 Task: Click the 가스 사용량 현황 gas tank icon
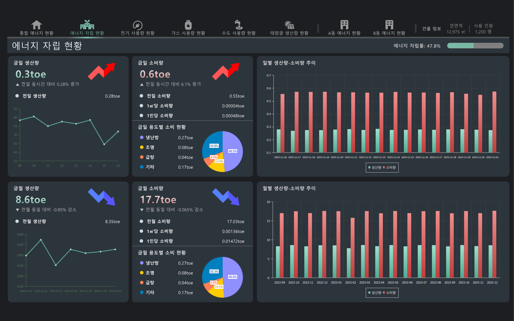(x=188, y=25)
